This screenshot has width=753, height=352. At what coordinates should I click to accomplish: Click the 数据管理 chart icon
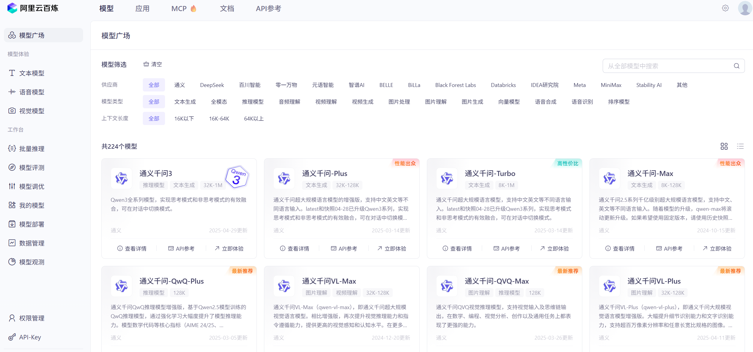pyautogui.click(x=12, y=243)
